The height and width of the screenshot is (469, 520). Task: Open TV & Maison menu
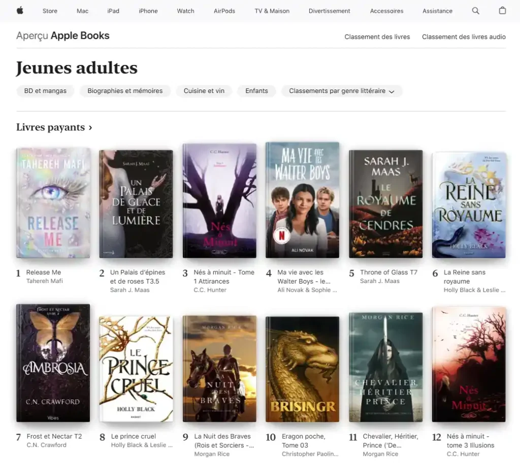[x=272, y=11]
